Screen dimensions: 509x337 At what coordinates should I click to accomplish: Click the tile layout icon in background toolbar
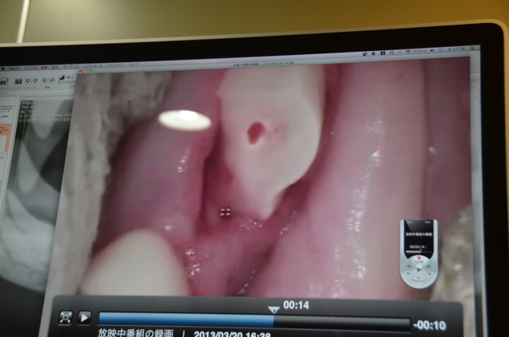(18, 81)
